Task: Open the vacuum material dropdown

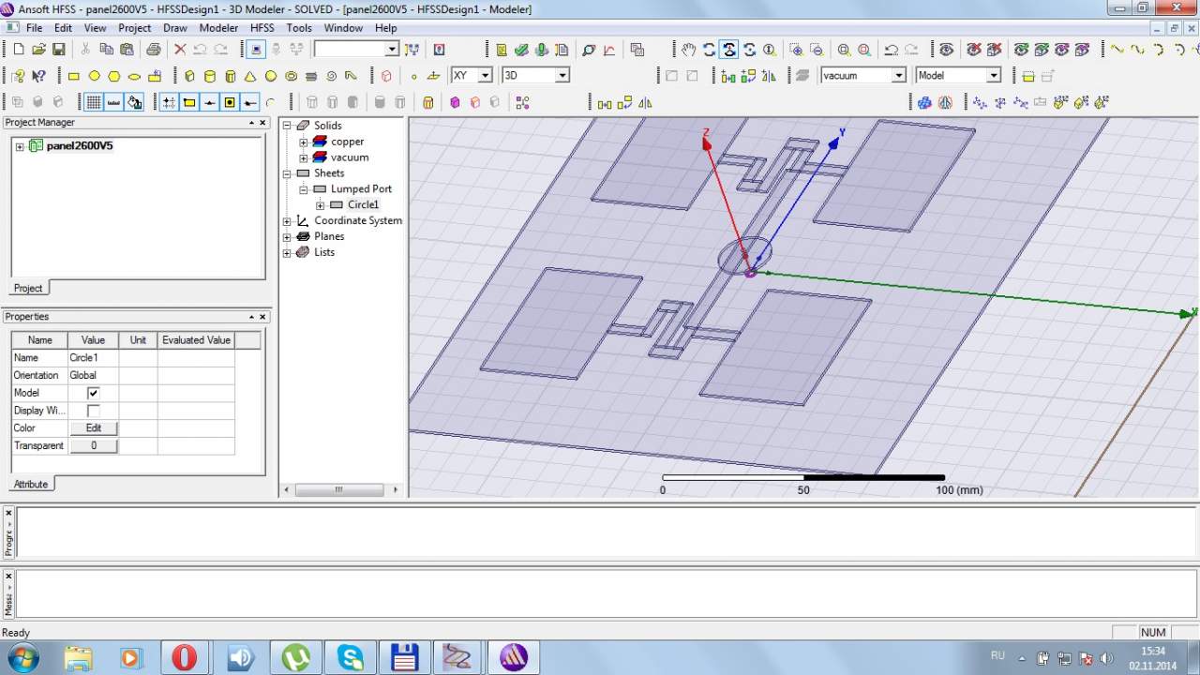Action: click(898, 76)
